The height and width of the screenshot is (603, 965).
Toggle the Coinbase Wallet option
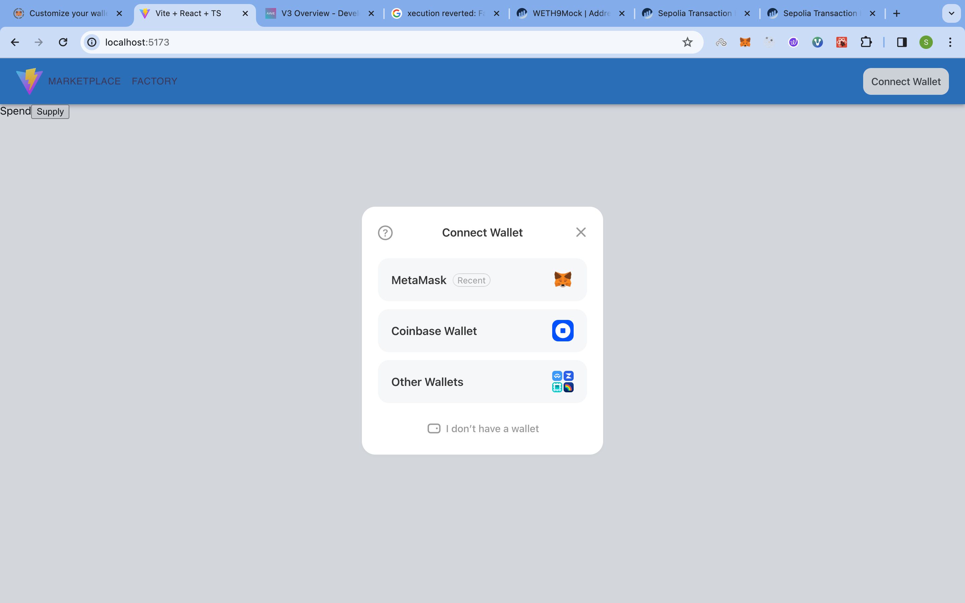tap(482, 331)
